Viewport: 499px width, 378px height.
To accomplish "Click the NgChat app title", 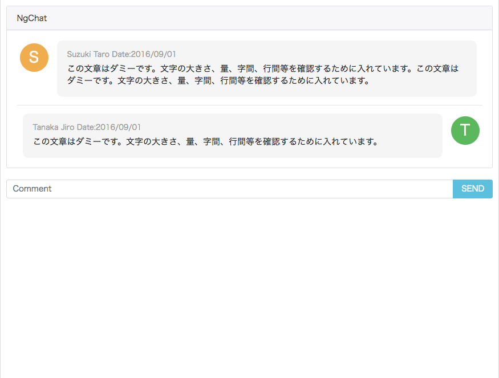I will pos(32,18).
